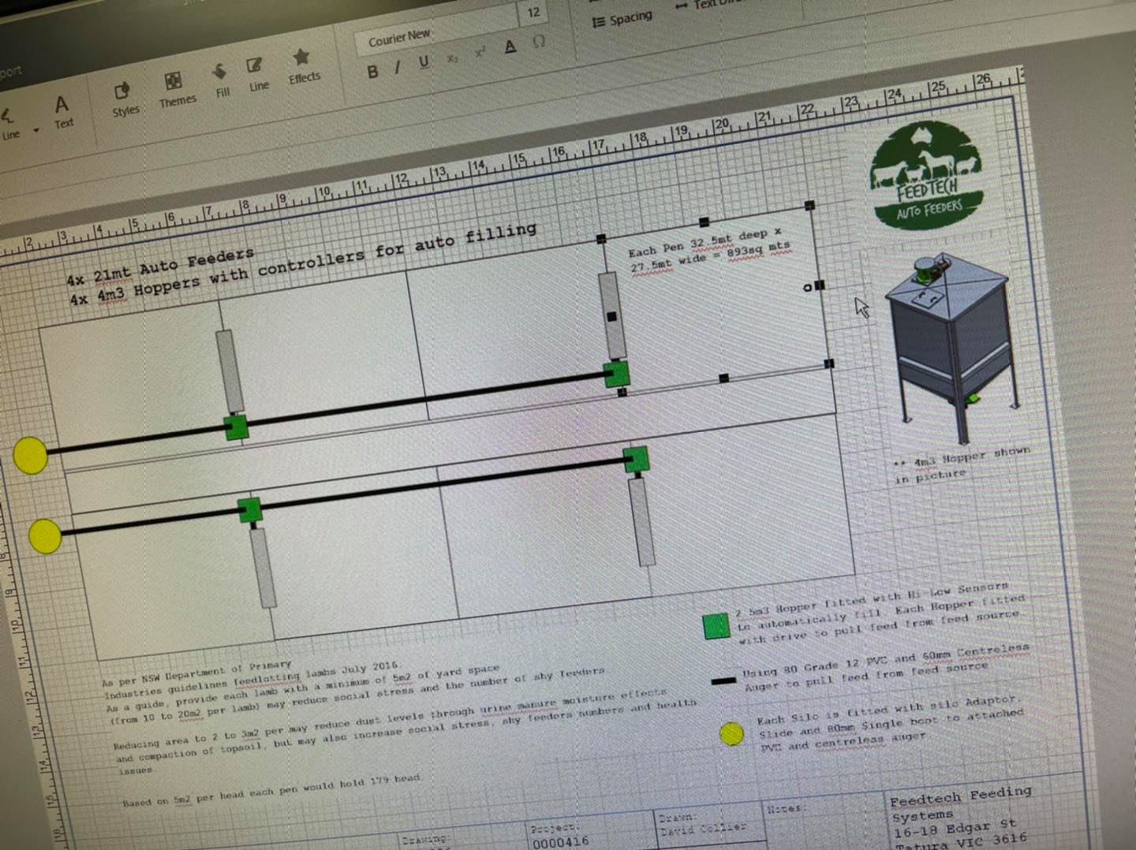Open the font size box showing 12
Viewport: 1136px width, 850px height.
[x=533, y=13]
